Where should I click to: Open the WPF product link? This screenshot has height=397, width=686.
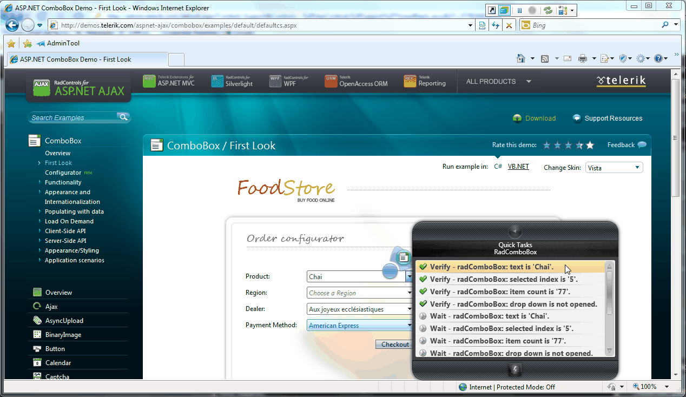[289, 81]
